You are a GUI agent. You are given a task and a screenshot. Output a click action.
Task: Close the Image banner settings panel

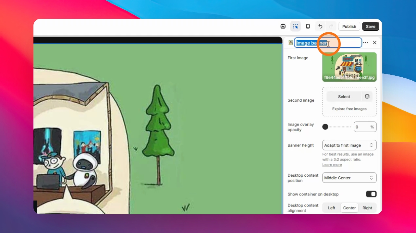pos(374,43)
